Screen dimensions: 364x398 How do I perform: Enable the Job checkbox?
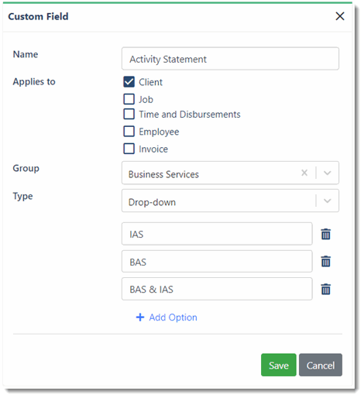[129, 99]
